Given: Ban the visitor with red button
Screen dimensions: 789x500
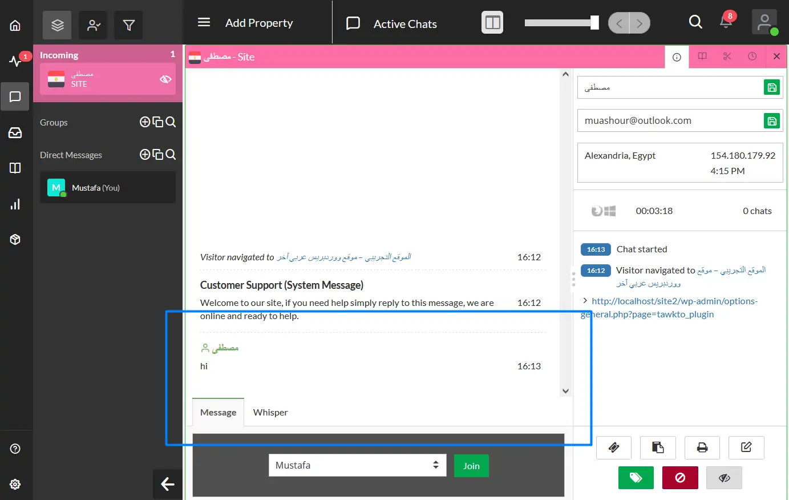Looking at the screenshot, I should point(680,478).
